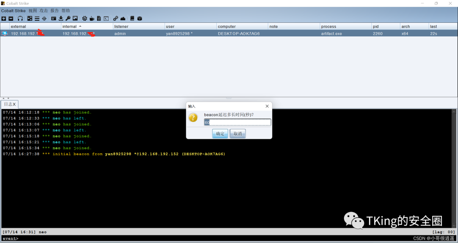Open the help page via the book icon
The height and width of the screenshot is (243, 458).
132,18
